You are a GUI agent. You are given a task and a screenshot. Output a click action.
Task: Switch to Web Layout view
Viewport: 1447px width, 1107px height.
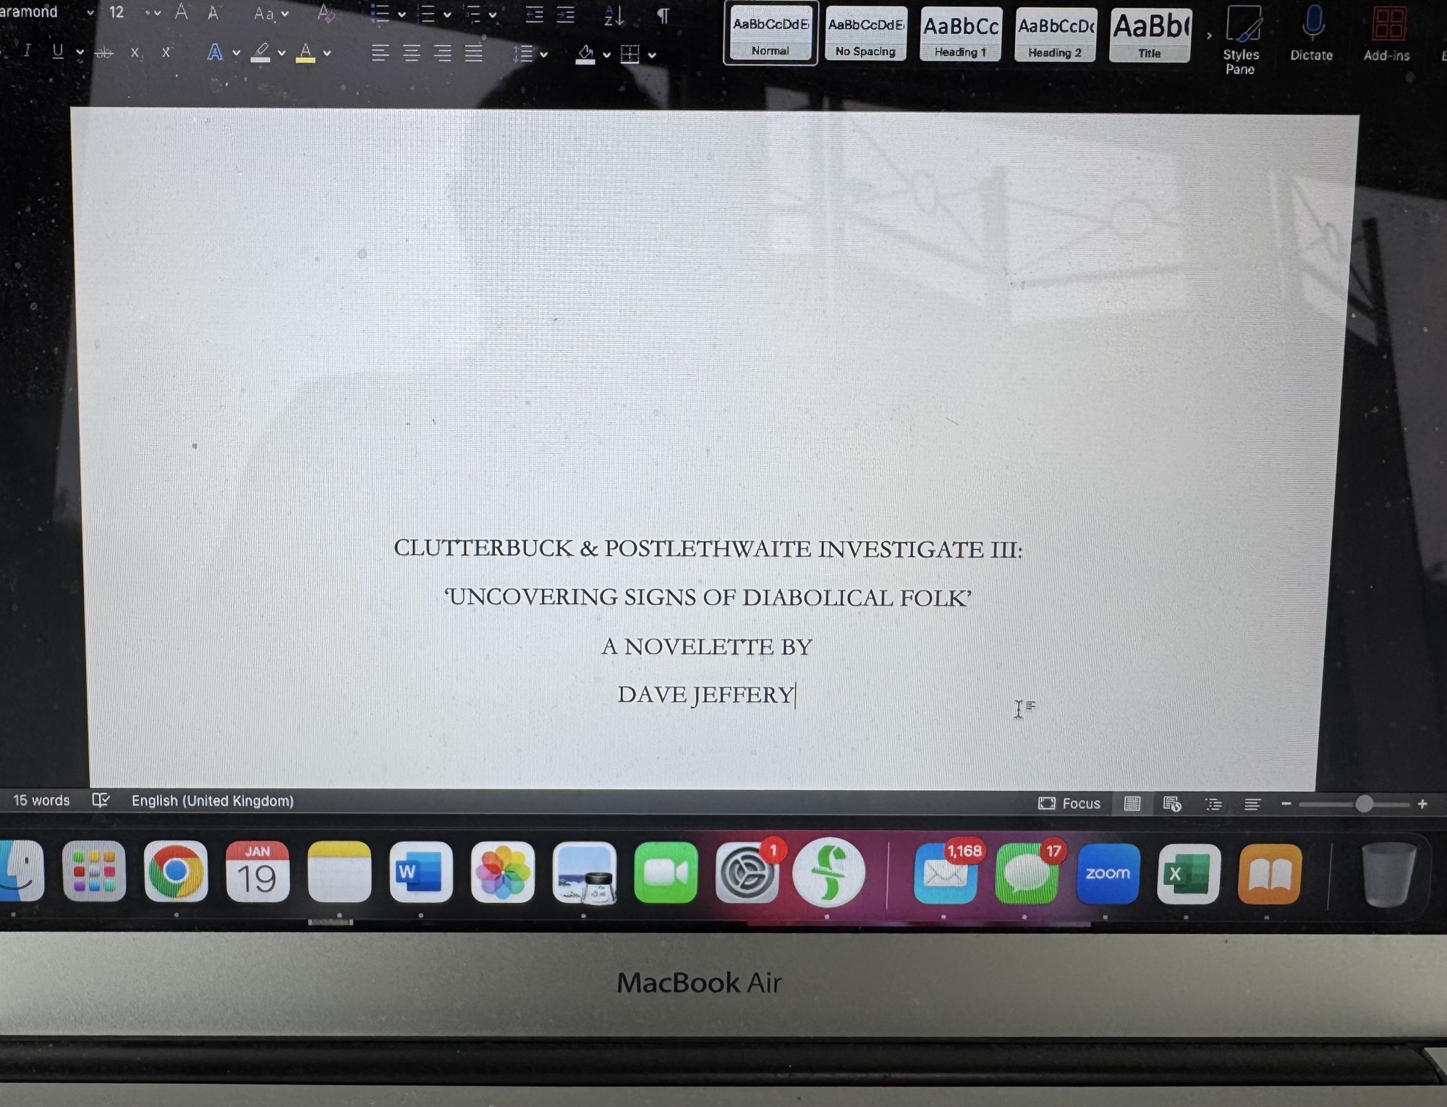coord(1172,804)
